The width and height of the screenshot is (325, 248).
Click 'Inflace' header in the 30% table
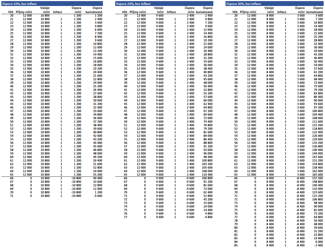[x=282, y=12]
